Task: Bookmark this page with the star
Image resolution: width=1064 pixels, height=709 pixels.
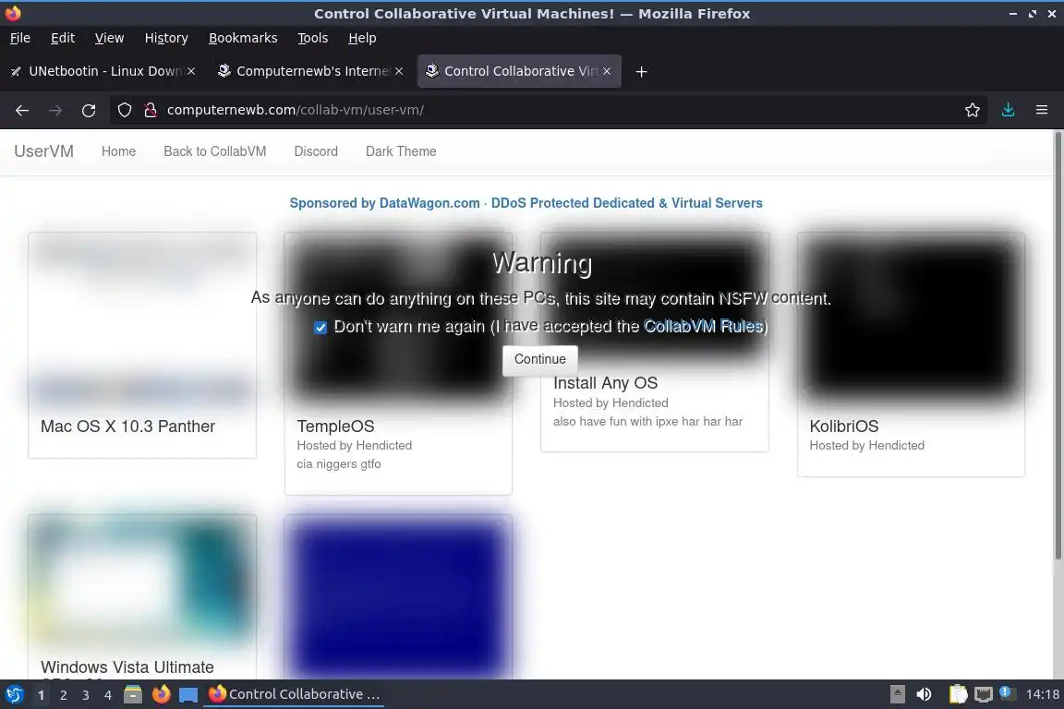Action: tap(973, 110)
